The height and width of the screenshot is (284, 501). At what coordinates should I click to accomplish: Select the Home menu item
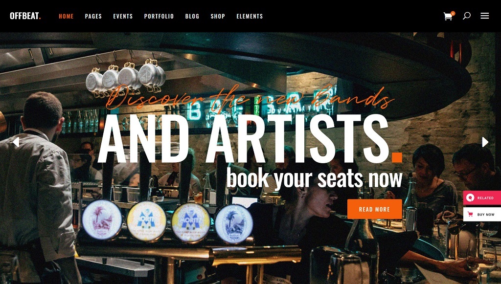coord(66,16)
